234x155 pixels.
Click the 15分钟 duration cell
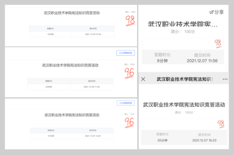coord(50,34)
